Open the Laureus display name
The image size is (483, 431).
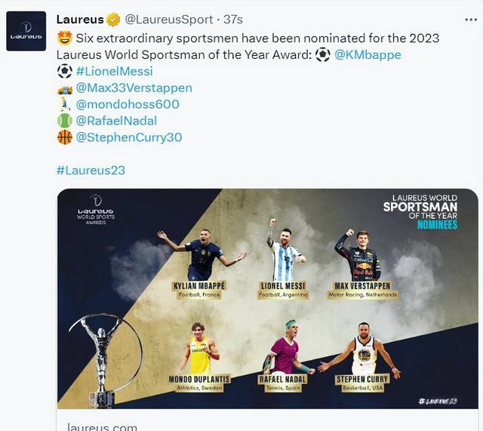point(80,20)
